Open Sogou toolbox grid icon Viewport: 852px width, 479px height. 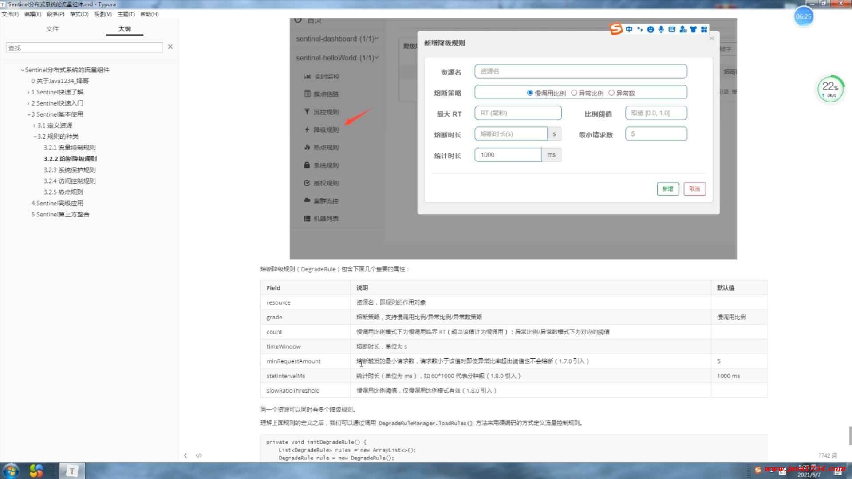click(x=704, y=29)
